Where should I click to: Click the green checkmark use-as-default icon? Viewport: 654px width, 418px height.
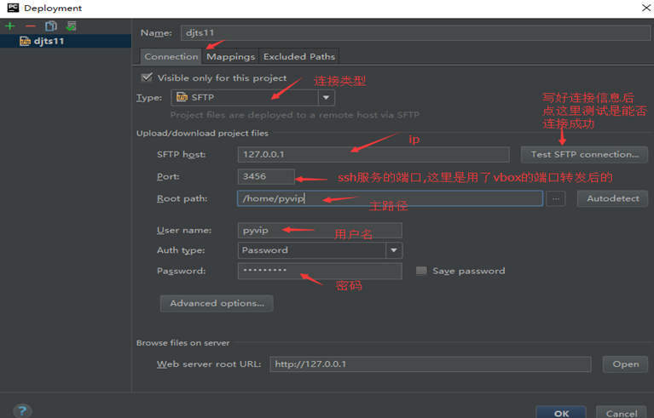click(72, 26)
